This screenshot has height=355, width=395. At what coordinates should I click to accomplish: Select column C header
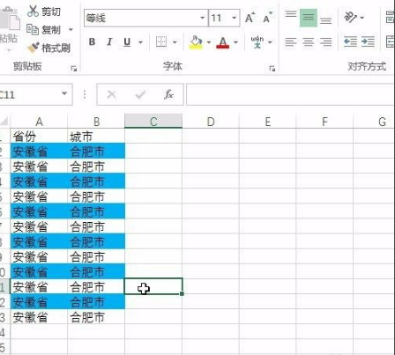click(x=153, y=122)
